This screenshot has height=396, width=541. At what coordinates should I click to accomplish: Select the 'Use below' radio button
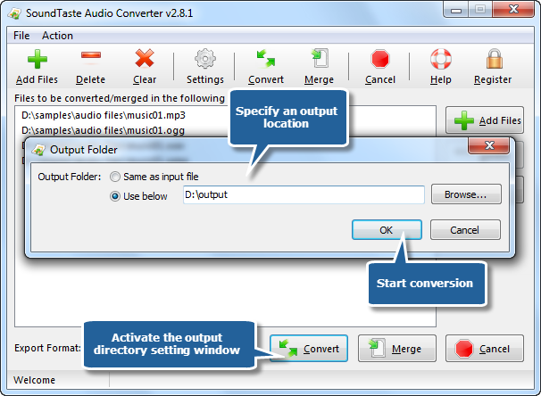tap(115, 196)
